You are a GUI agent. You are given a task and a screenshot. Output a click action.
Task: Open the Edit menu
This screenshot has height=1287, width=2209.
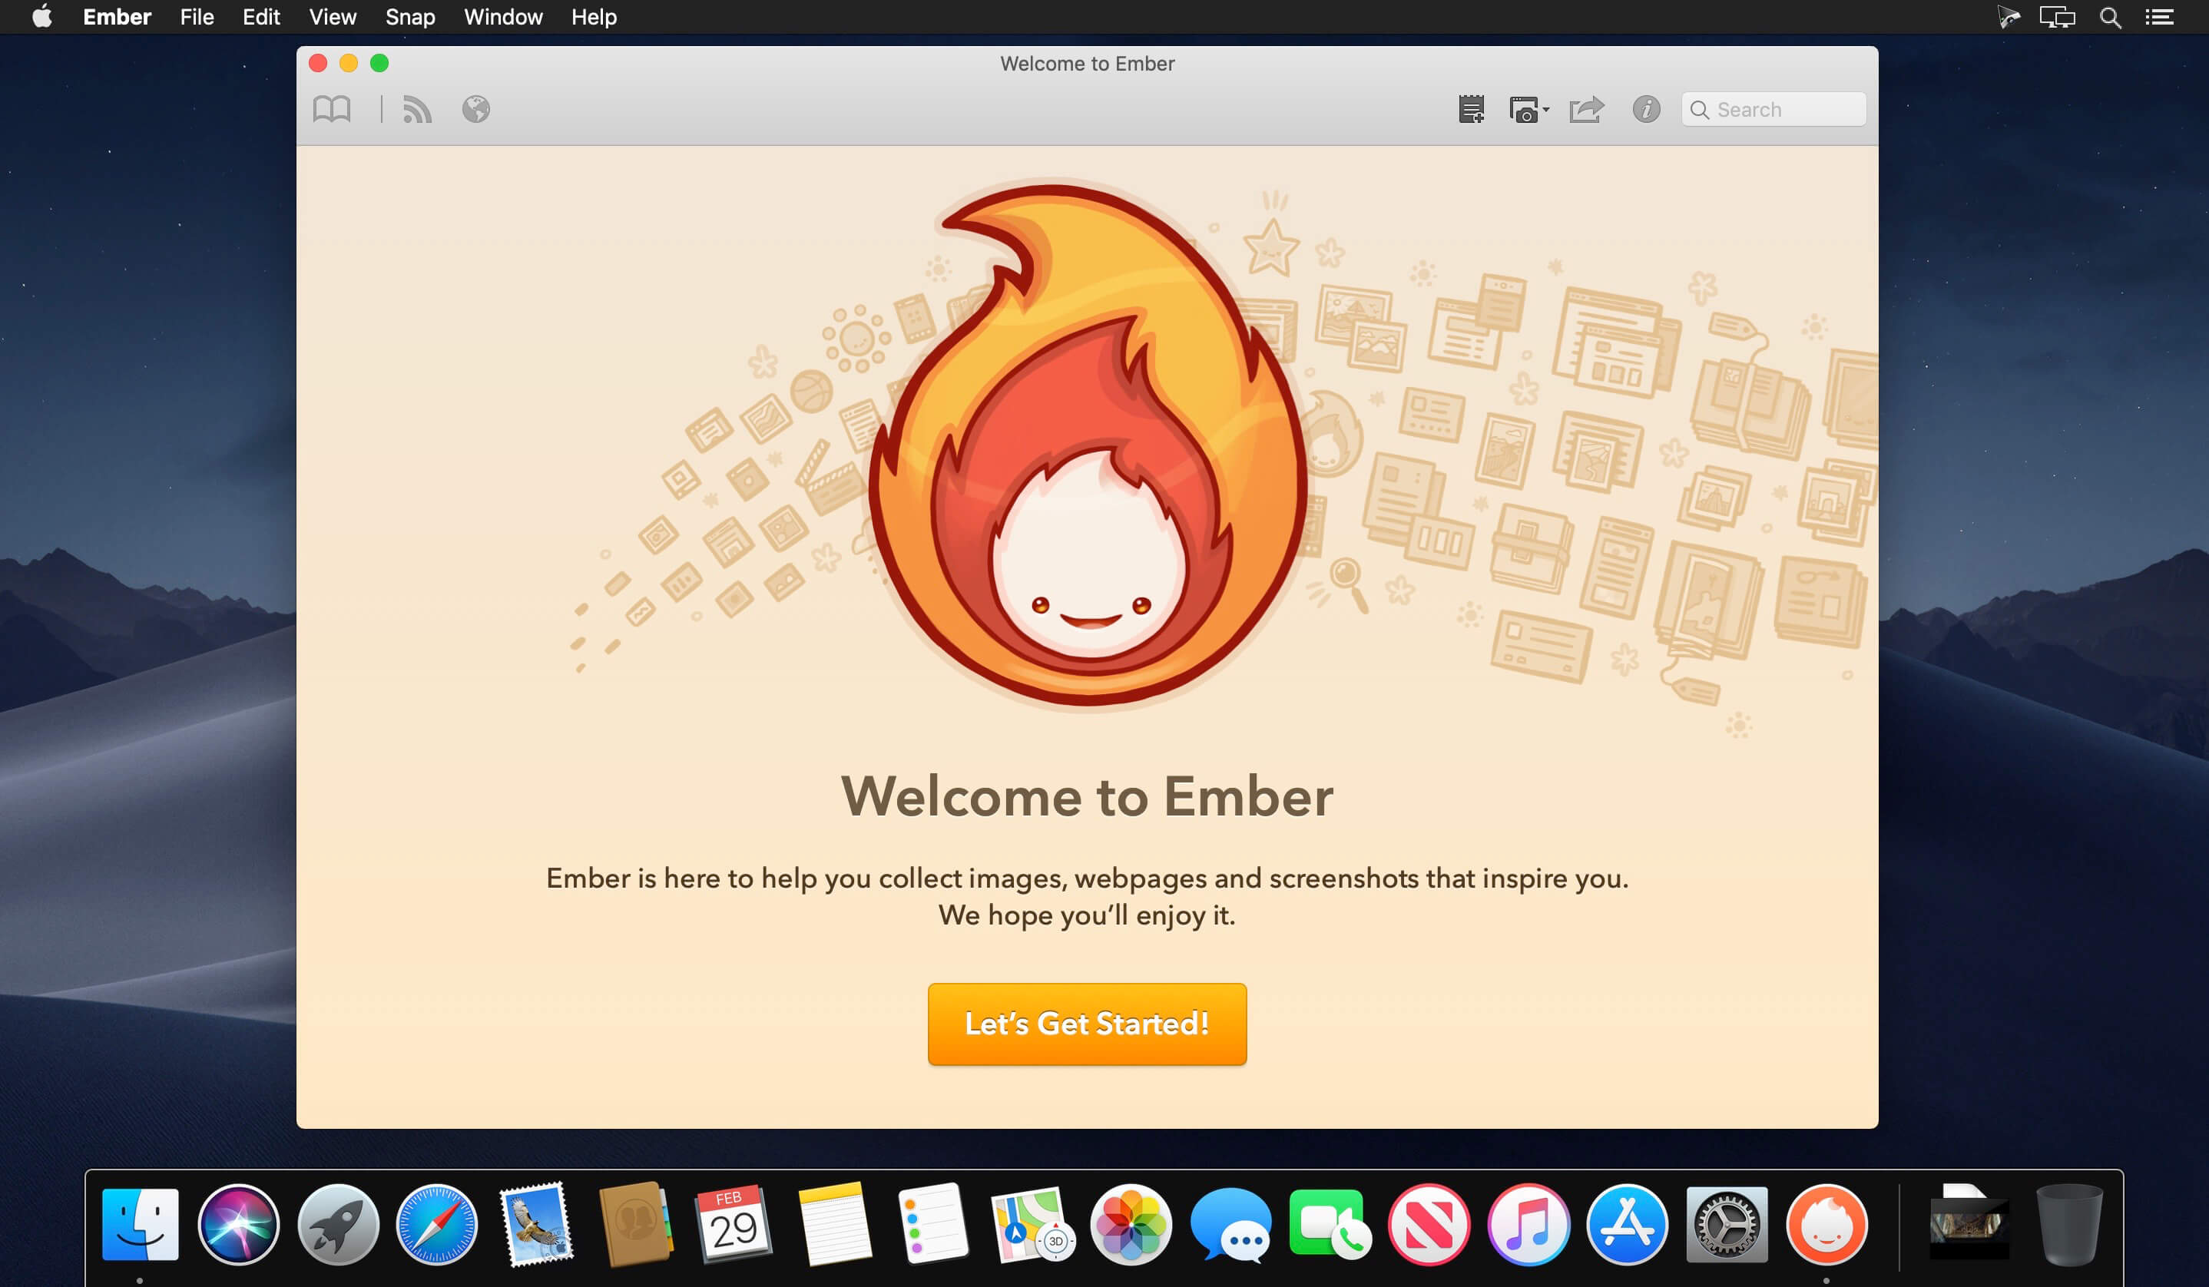pos(261,17)
